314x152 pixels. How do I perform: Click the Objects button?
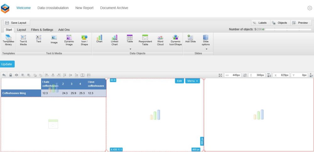[x=280, y=23]
